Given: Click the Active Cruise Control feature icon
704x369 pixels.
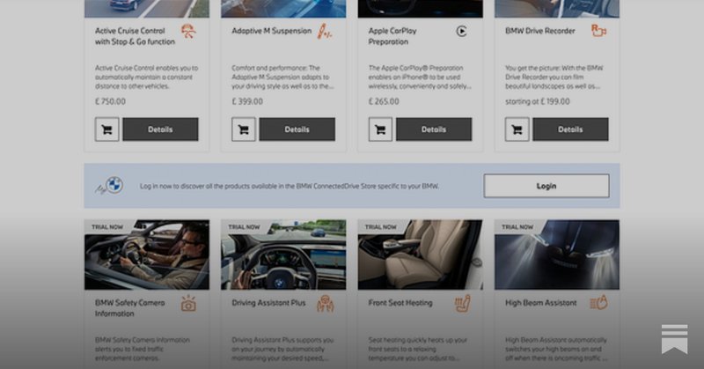Looking at the screenshot, I should click(188, 32).
